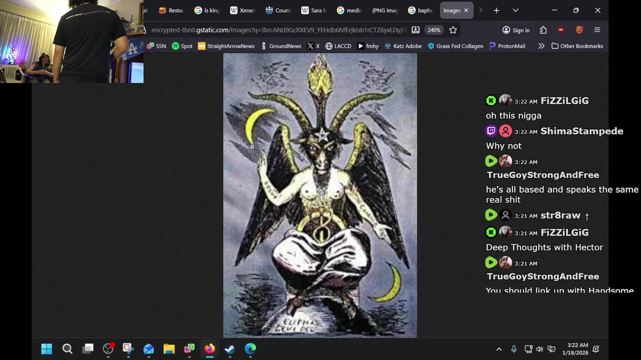This screenshot has height=360, width=641.
Task: Close the active images tab
Action: pyautogui.click(x=466, y=10)
